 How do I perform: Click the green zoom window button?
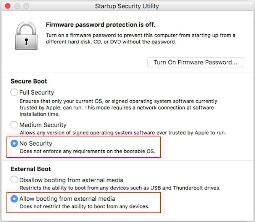point(26,6)
